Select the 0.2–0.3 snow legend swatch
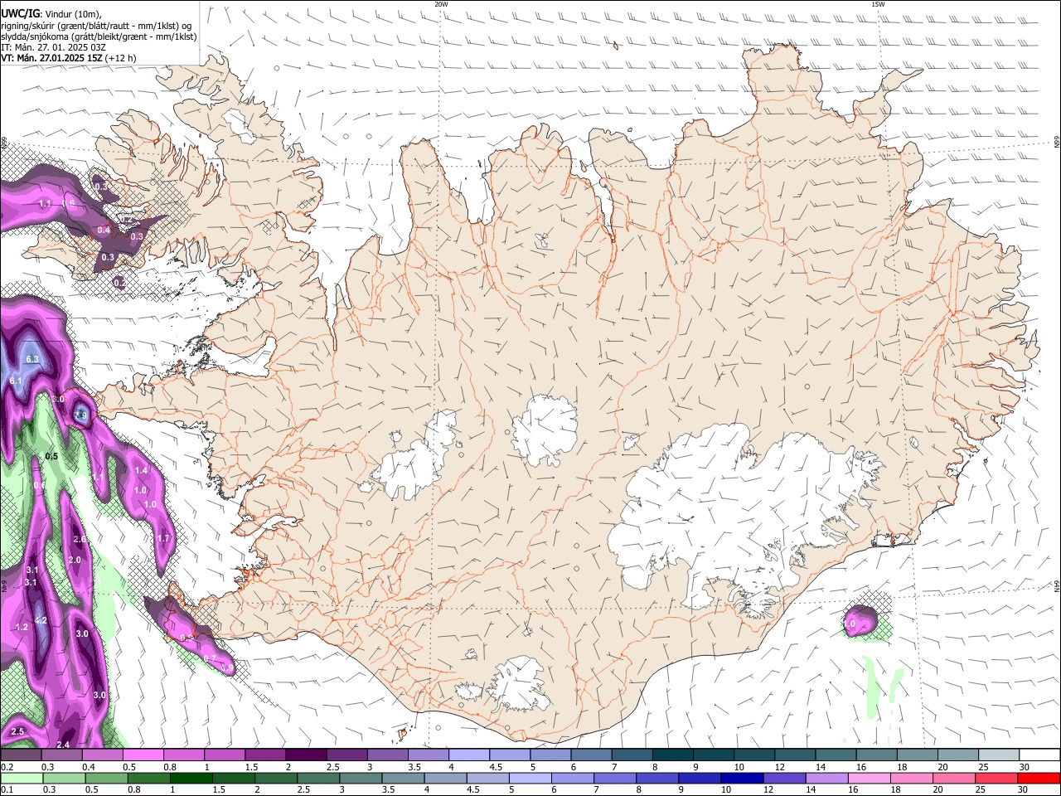The height and width of the screenshot is (796, 1061). click(x=20, y=755)
